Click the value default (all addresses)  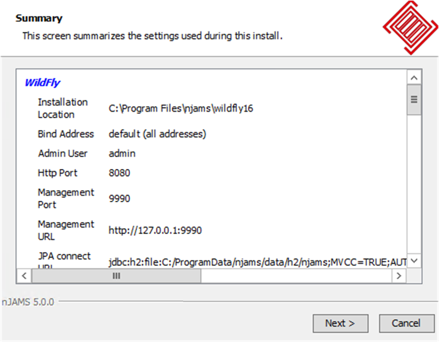tap(157, 134)
